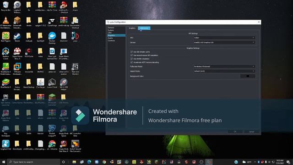This screenshot has height=165, width=293.
Task: Open Wii U USB Helper shortcut
Action: coord(64,84)
